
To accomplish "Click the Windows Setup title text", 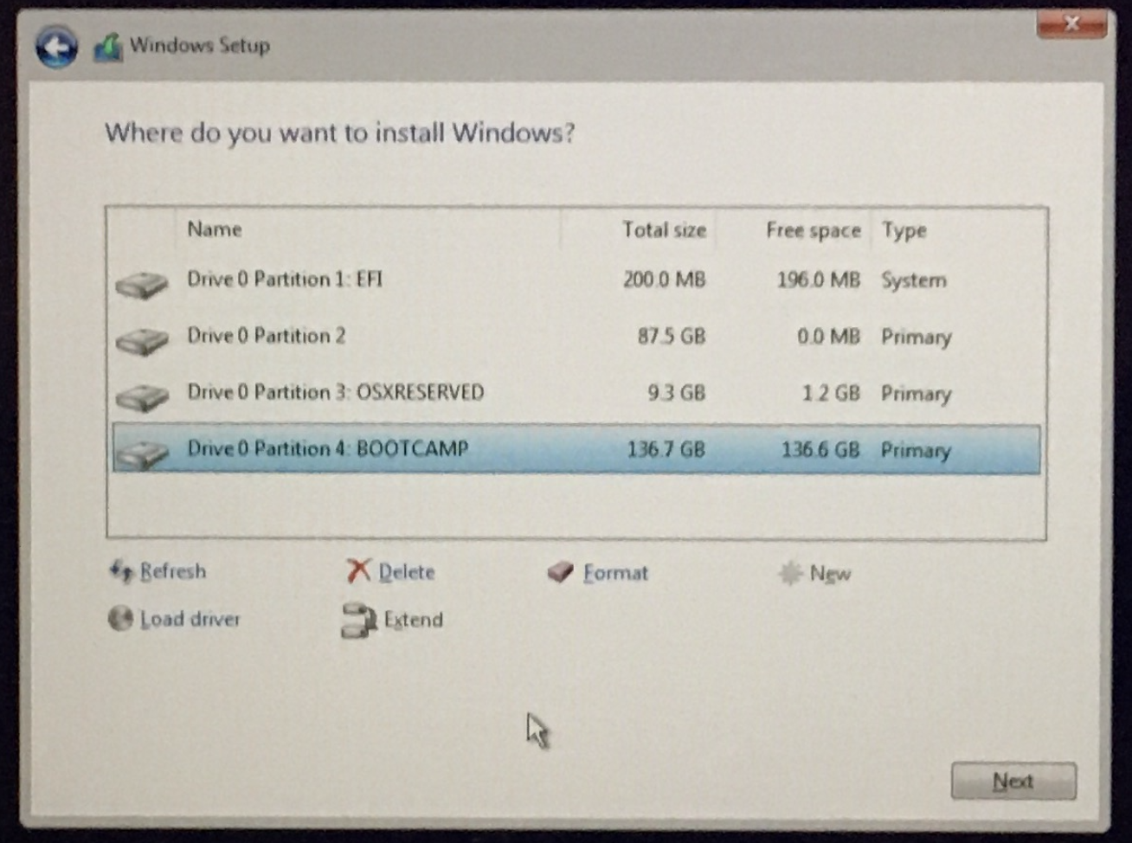I will (x=200, y=45).
